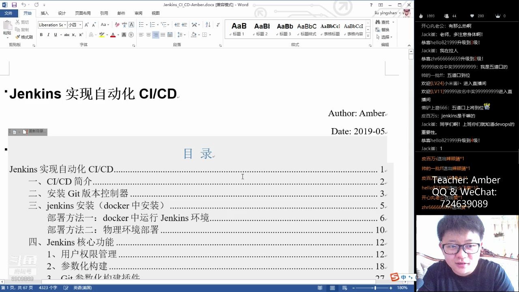This screenshot has width=519, height=292.
Task: Toggle underline formatting
Action: [x=55, y=35]
